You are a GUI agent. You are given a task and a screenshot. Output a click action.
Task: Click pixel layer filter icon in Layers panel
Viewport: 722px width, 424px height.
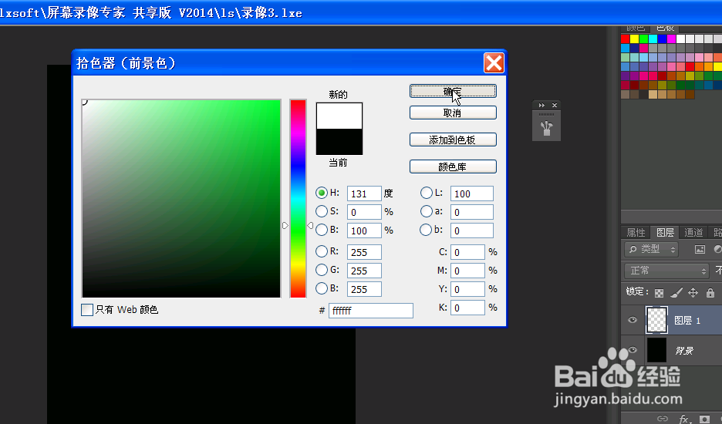click(700, 249)
